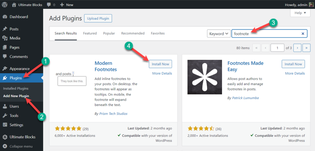Image resolution: width=315 pixels, height=151 pixels.
Task: Click the Ultimate Blocks hexagon icon
Action: 5,137
